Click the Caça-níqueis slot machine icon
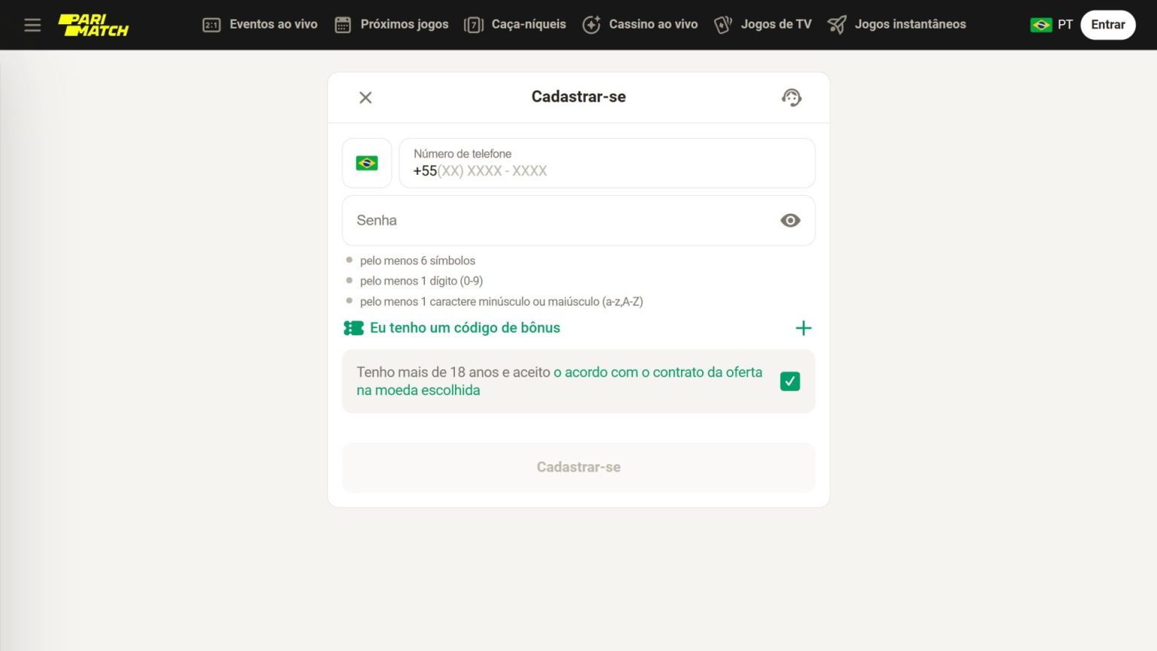Screen dimensions: 1157x651 (x=474, y=25)
